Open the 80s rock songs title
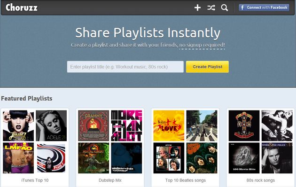The width and height of the screenshot is (296, 187). pyautogui.click(x=260, y=180)
